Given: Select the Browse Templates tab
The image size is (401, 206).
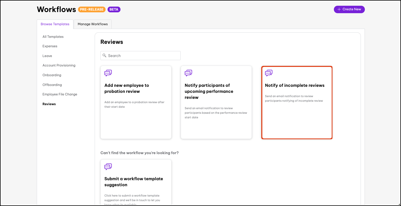Looking at the screenshot, I should click(x=55, y=24).
